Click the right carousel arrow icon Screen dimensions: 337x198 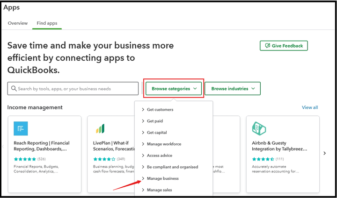[325, 153]
